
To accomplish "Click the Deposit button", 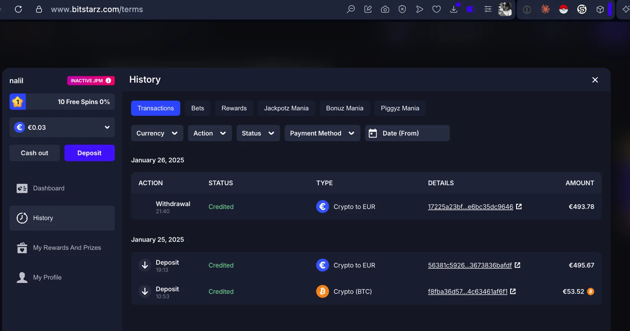I will click(x=90, y=153).
